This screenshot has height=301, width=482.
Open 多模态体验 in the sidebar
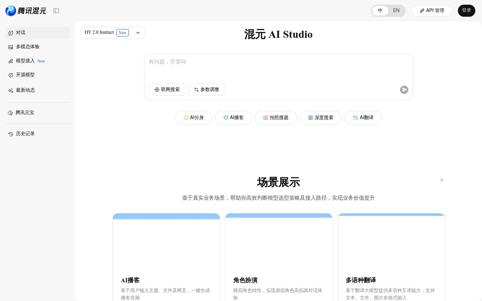(37, 47)
